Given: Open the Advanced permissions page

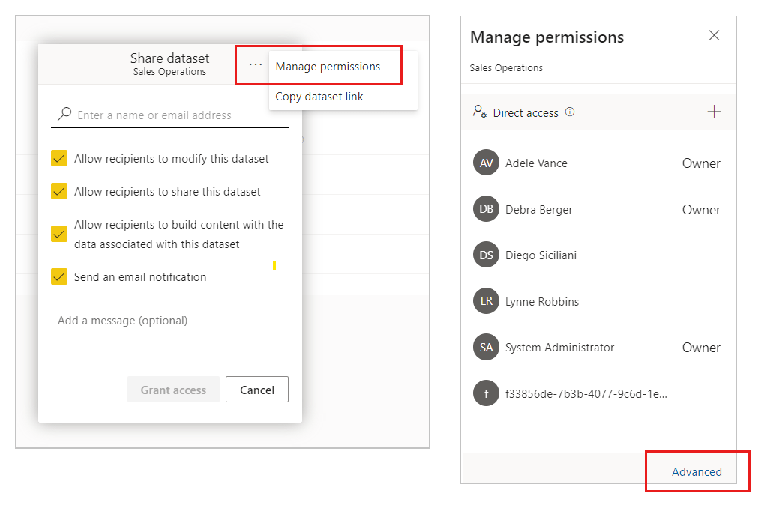Looking at the screenshot, I should point(697,471).
